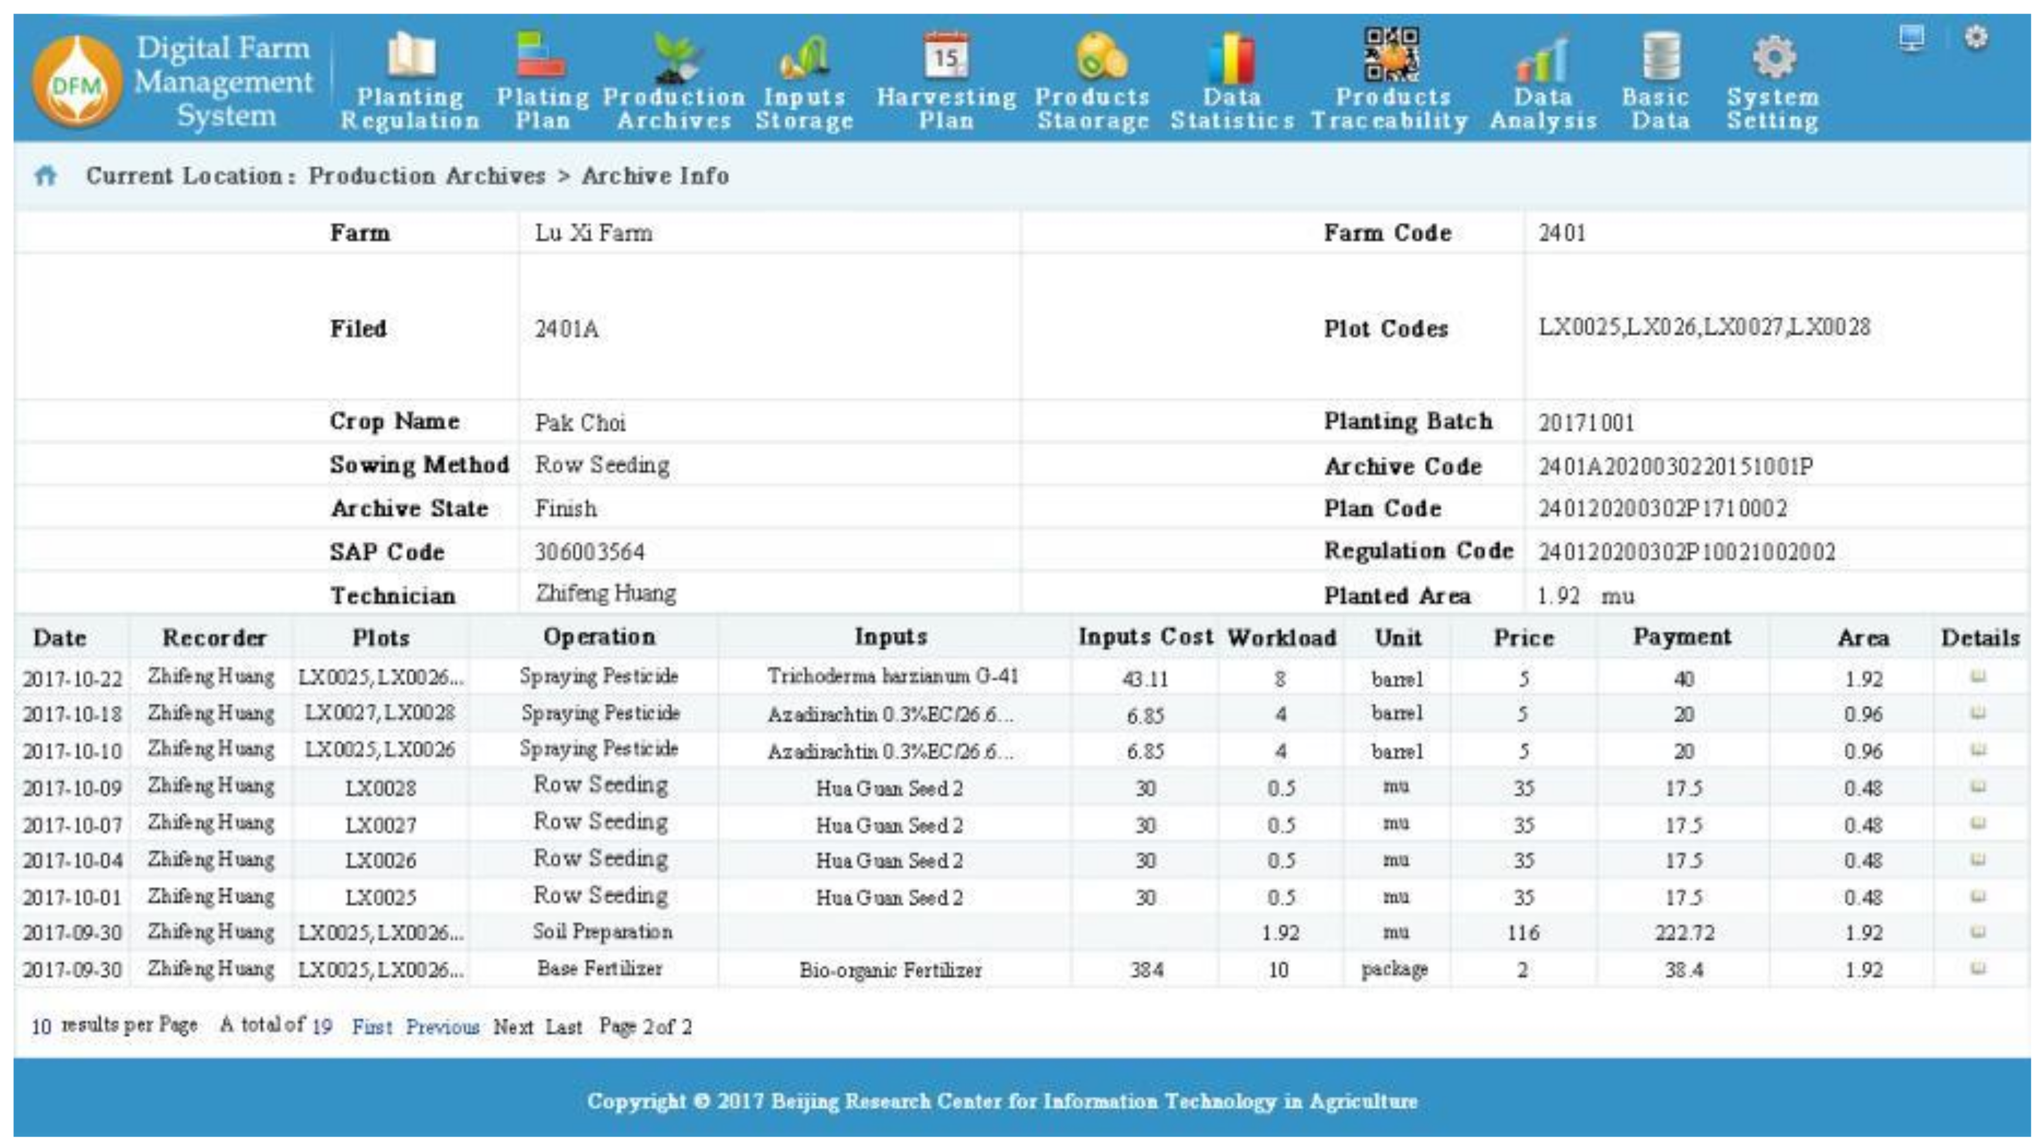Screen dimensions: 2043x1146
Task: Select the Inputs Storage icon
Action: tap(803, 57)
